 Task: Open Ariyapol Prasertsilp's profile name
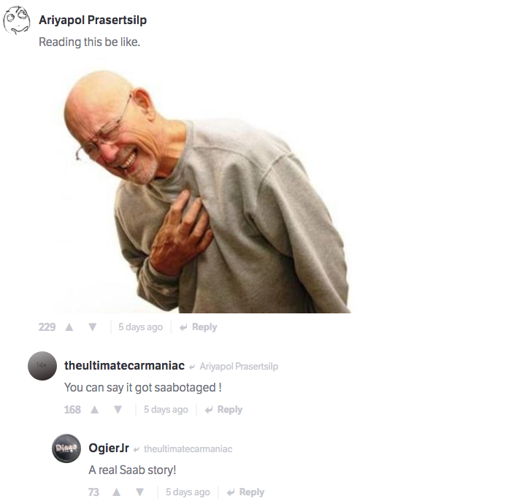point(93,20)
